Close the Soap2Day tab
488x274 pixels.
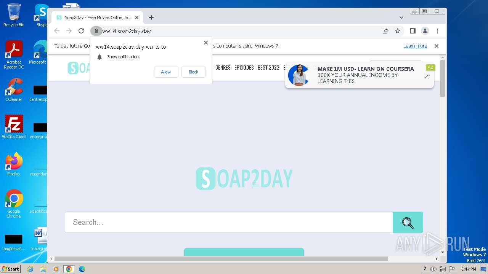pos(137,18)
